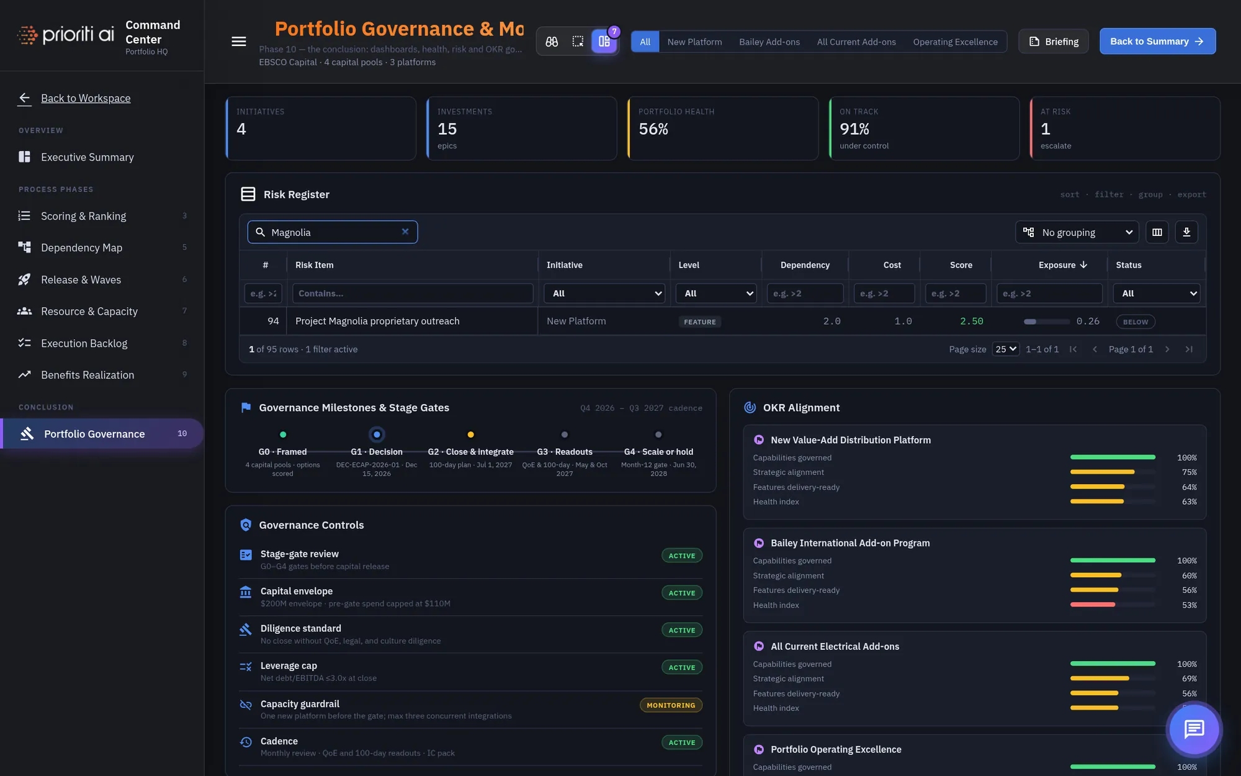1241x776 pixels.
Task: Open the hamburger menu icon
Action: click(x=238, y=42)
